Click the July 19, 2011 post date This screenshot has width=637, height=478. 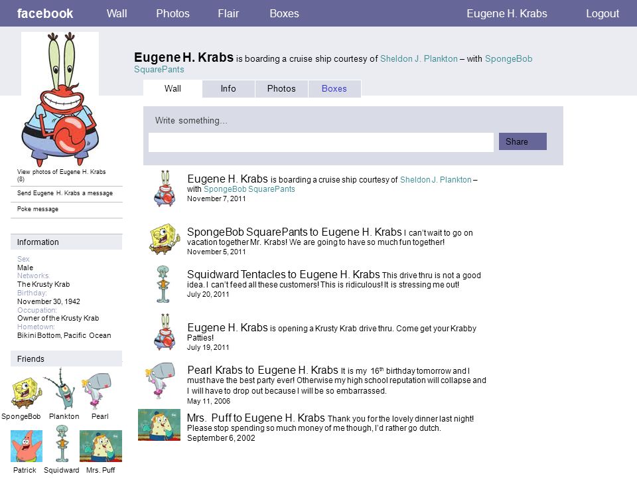[208, 347]
